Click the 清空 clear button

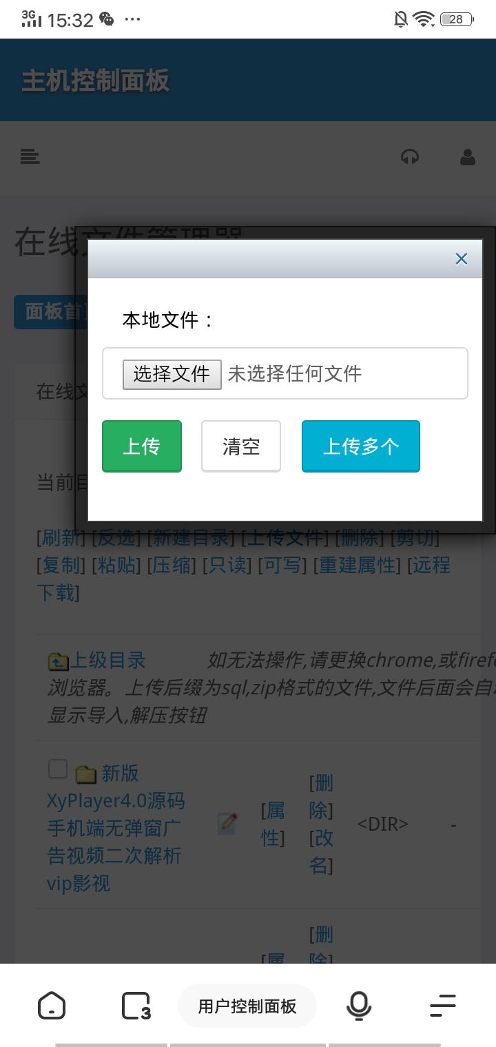coord(241,446)
